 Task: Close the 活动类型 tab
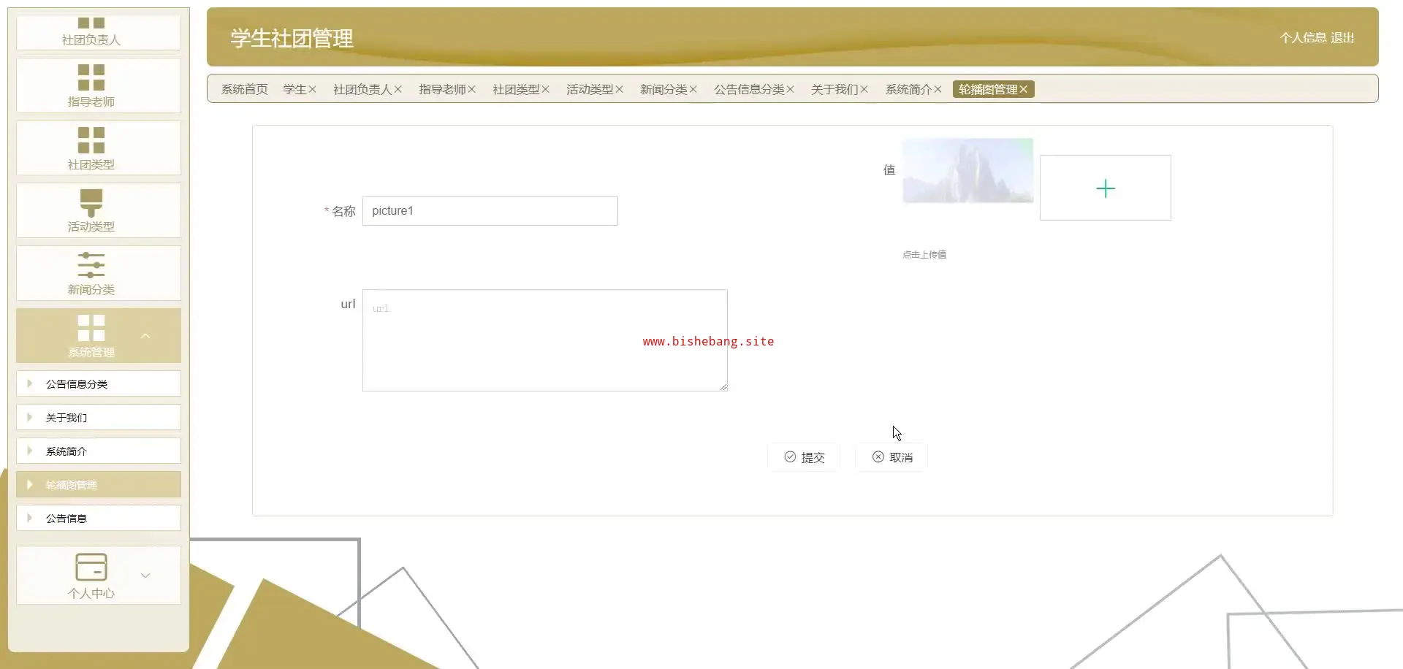[620, 89]
